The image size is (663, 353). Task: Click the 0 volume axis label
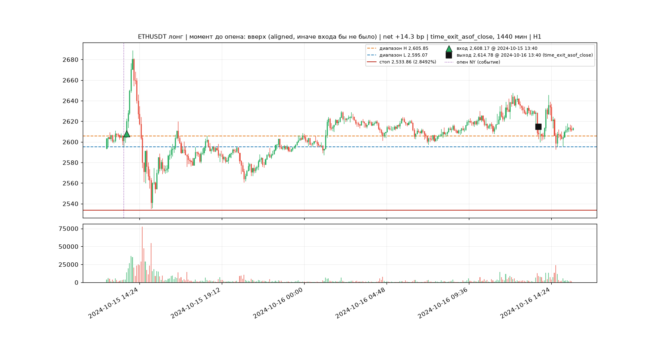(76, 283)
